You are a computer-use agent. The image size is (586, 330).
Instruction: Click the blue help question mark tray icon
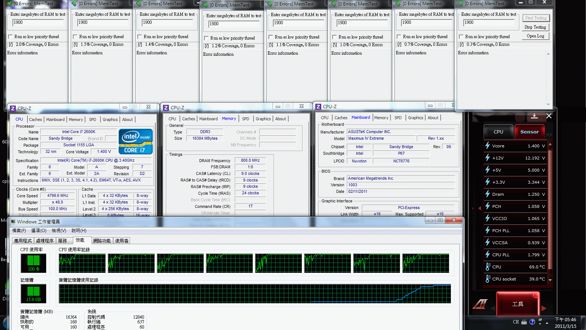pyautogui.click(x=532, y=322)
